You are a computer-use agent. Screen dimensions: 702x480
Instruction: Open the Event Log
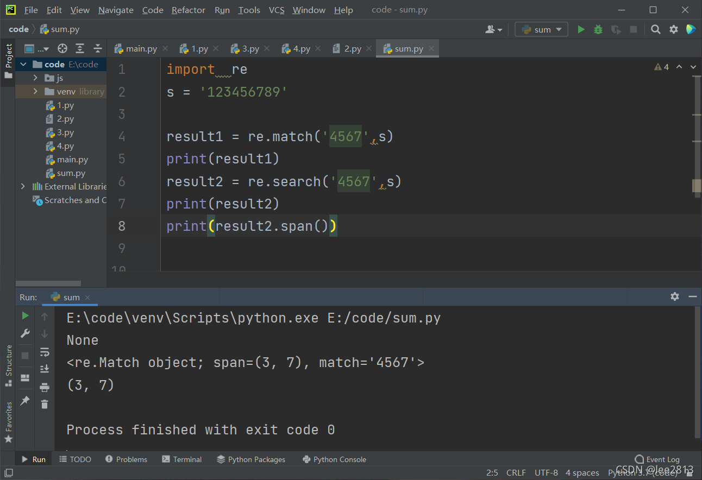coord(657,459)
